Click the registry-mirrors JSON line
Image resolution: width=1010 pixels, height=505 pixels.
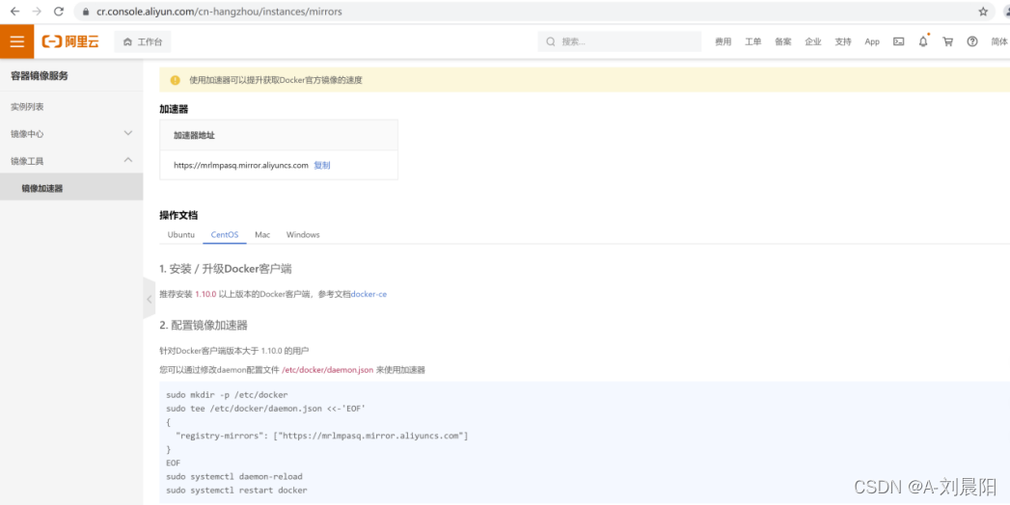(321, 436)
